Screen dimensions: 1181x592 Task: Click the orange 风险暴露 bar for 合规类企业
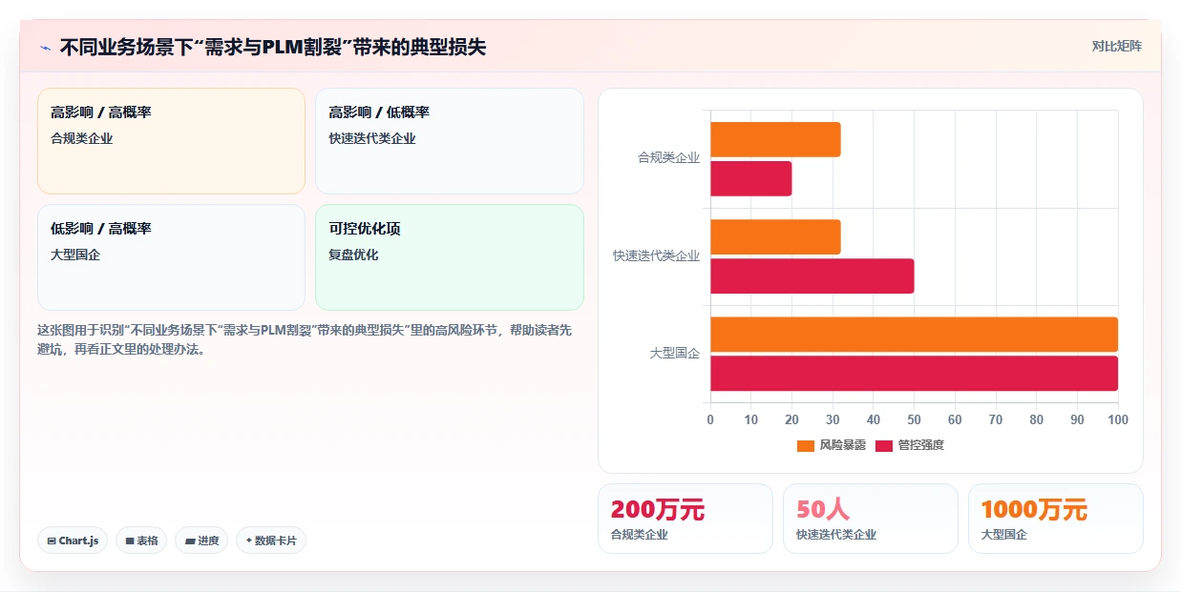(x=775, y=139)
